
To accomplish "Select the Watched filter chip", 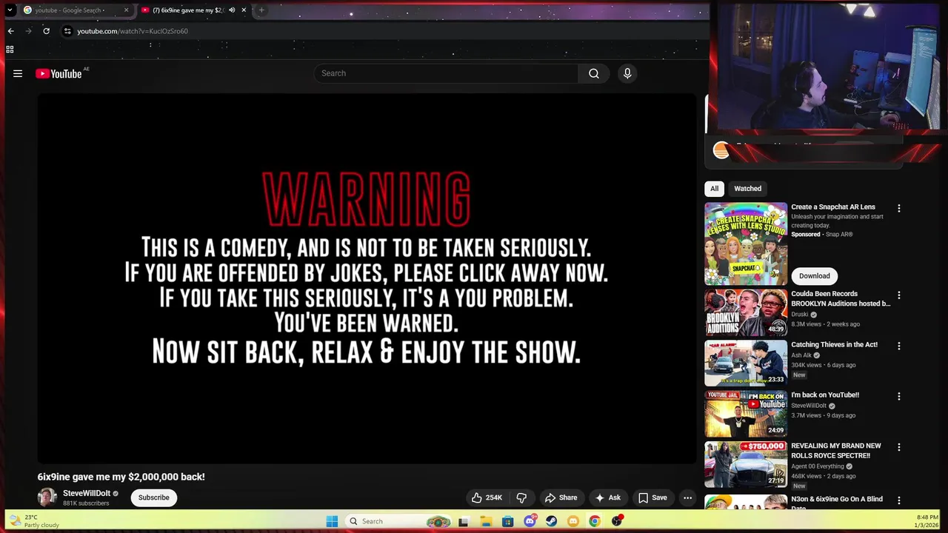I will tap(747, 189).
